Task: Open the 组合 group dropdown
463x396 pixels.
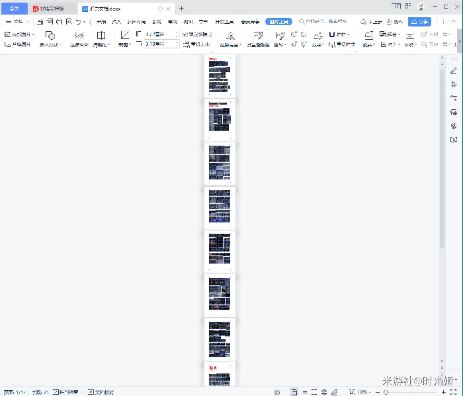Action: coord(389,34)
